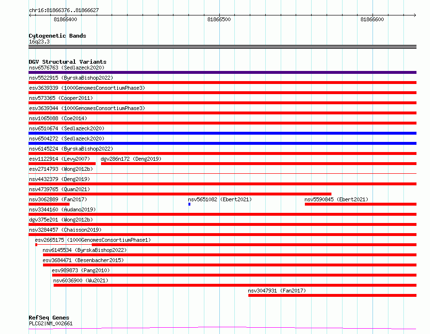Viewport: 430px width, 334px height.
Task: Click esv989873 (Pang2010) label
Action: pos(81,270)
